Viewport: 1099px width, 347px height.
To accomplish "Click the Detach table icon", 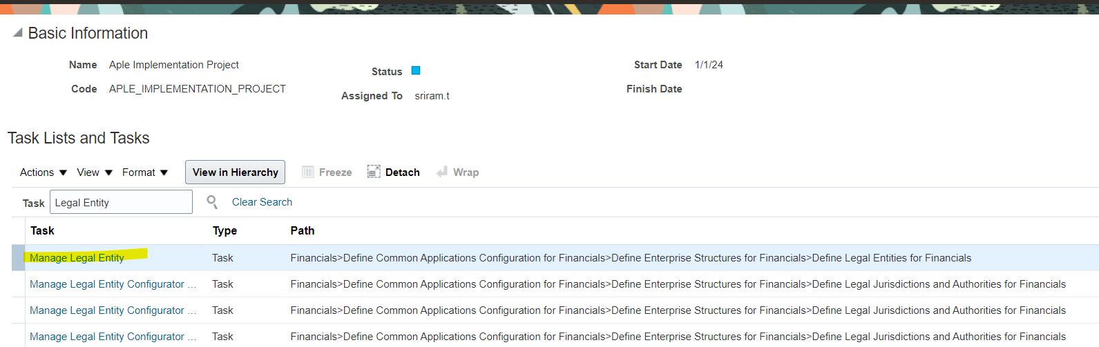I will pos(374,172).
